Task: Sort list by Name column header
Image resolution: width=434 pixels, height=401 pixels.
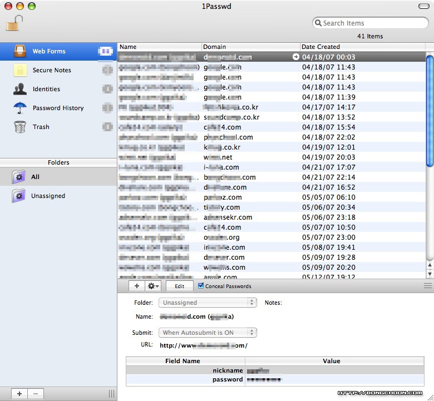Action: 160,47
